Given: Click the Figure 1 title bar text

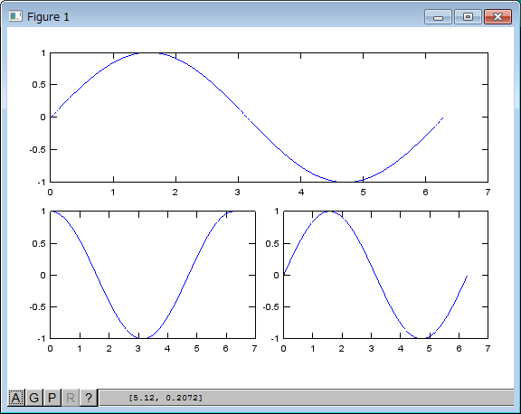Looking at the screenshot, I should click(x=48, y=16).
